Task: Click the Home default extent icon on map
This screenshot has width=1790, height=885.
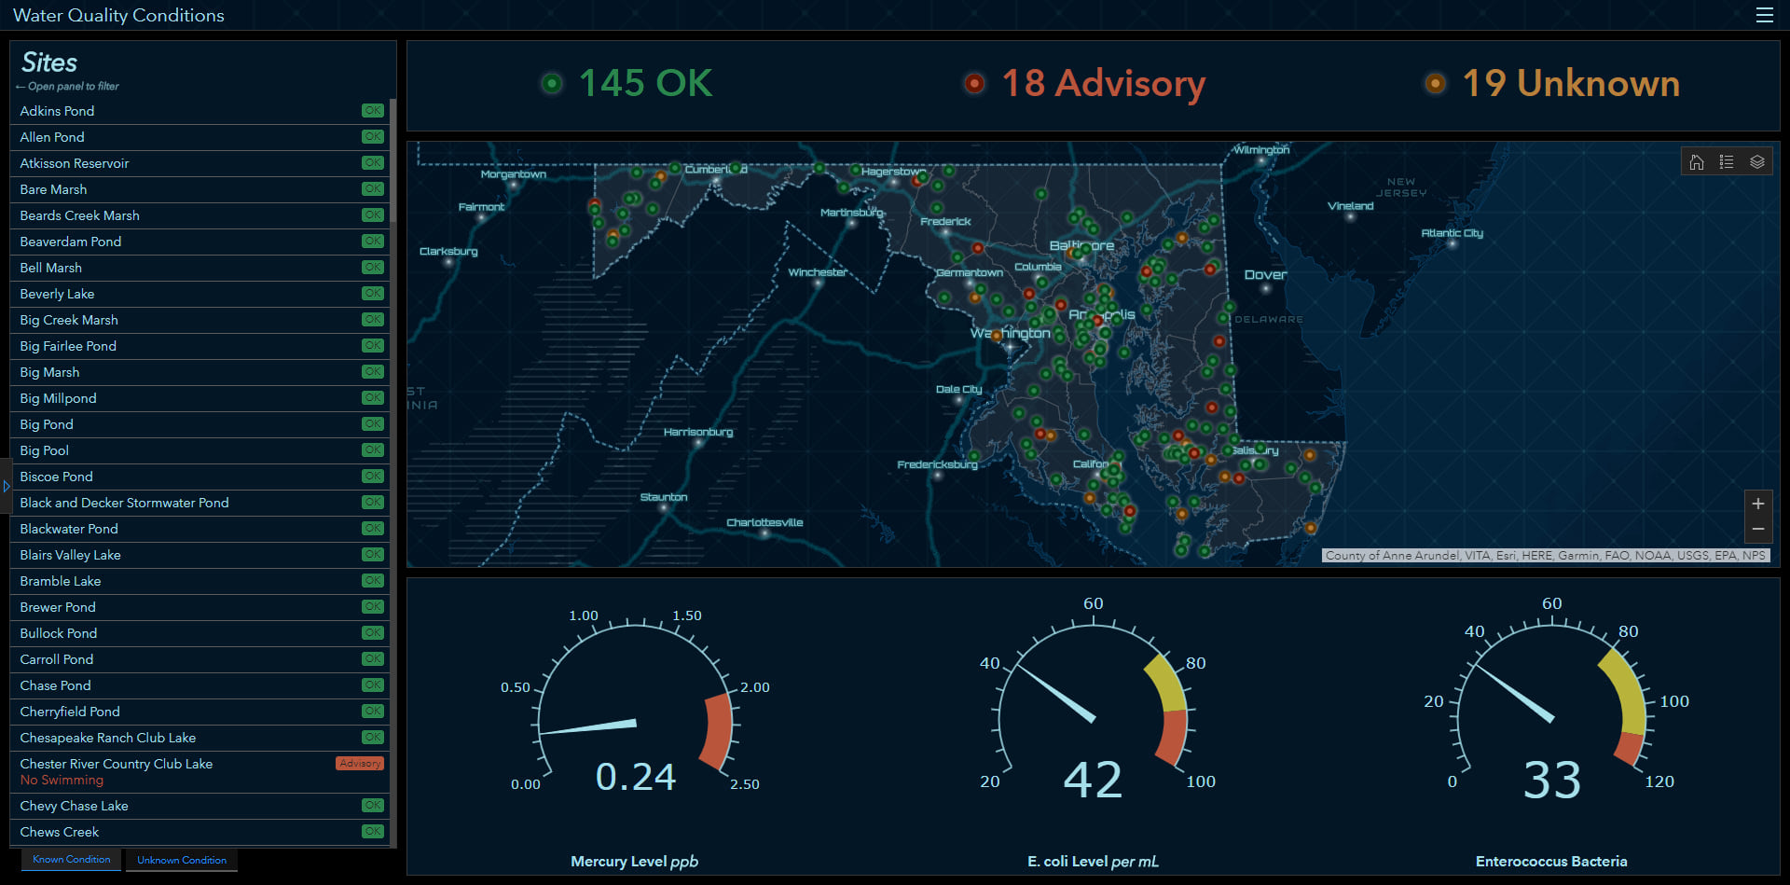Action: [1696, 160]
